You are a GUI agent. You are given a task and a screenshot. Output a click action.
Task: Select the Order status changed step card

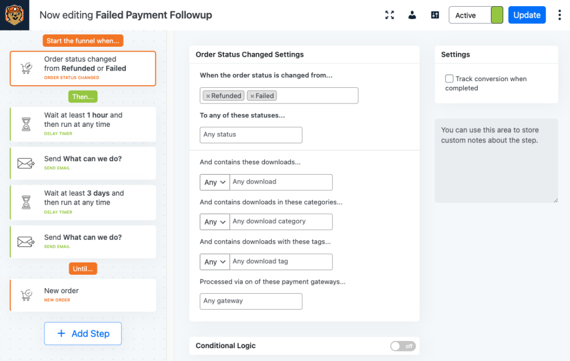83,68
